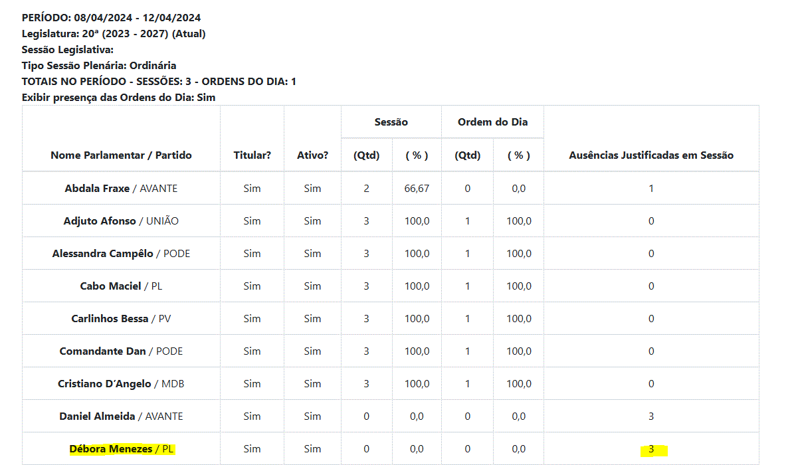The image size is (796, 465).
Task: Click Abdala Fraxe's Ordem do Dia percent '0,0'
Action: pos(519,189)
